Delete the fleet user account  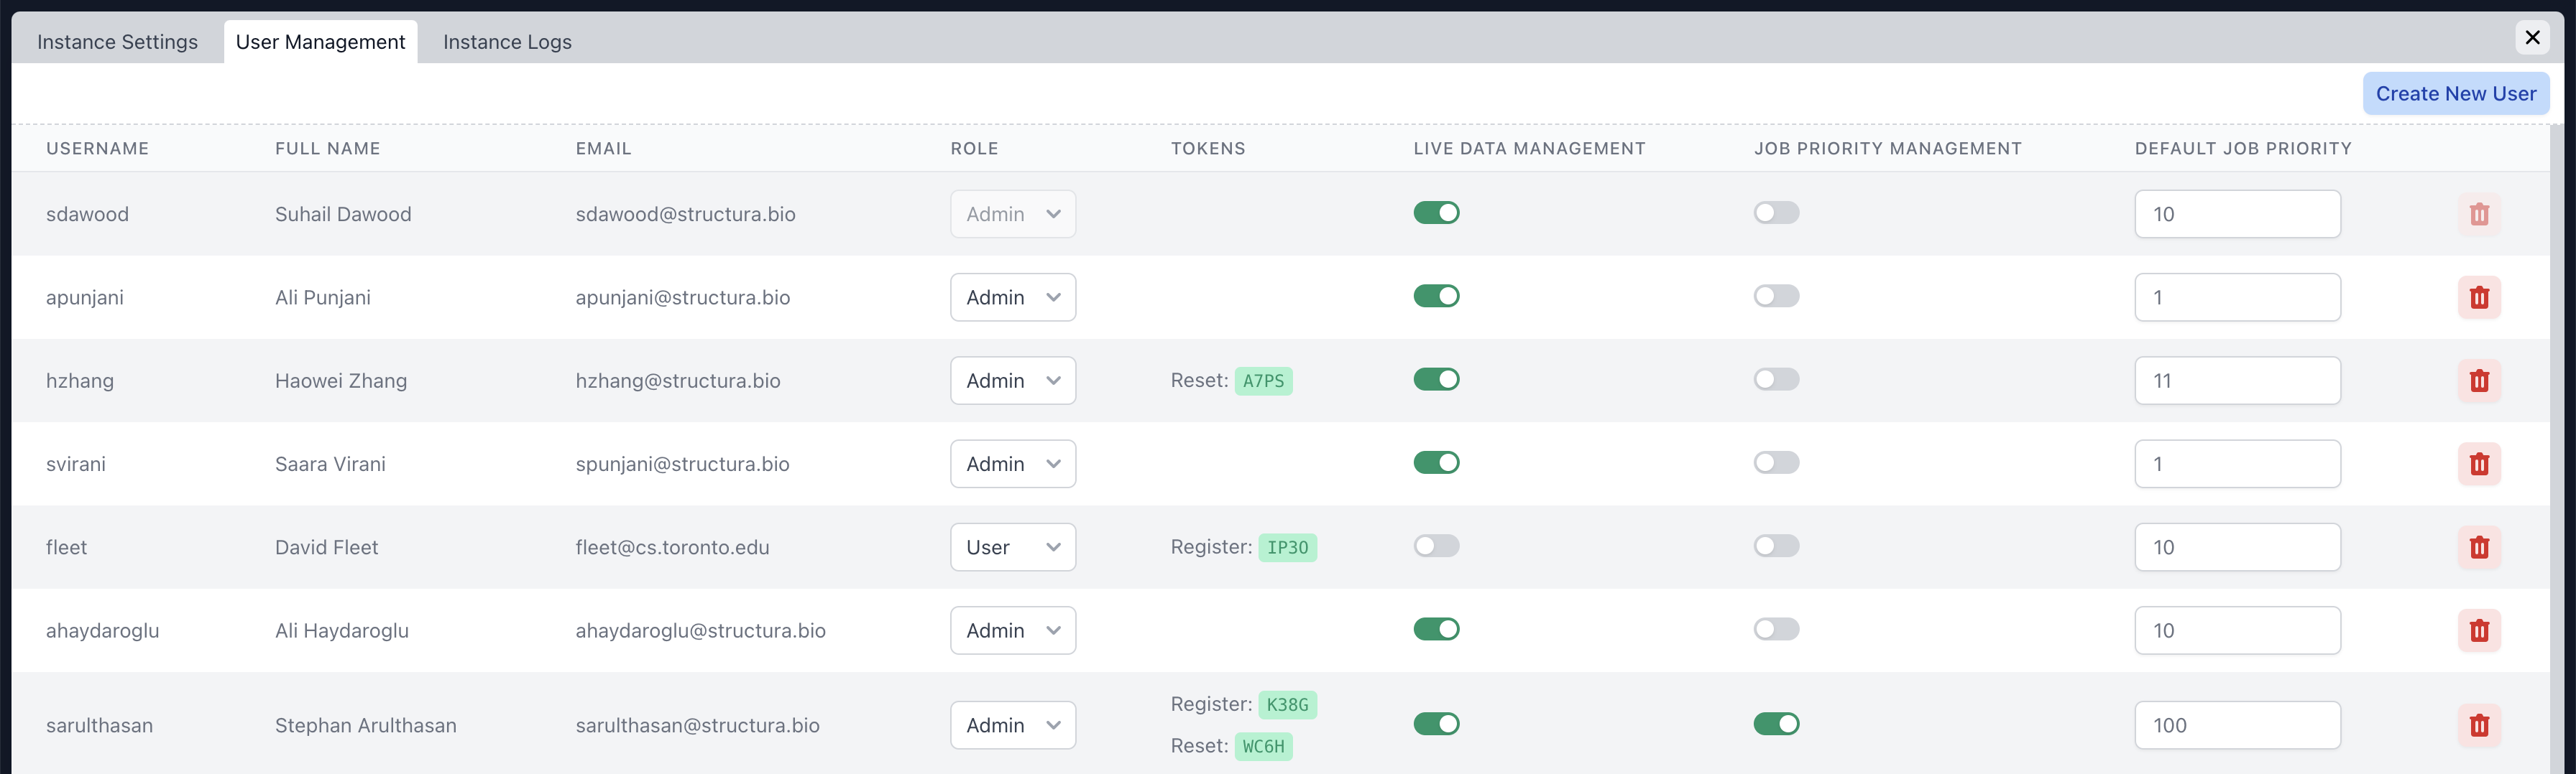2478,547
